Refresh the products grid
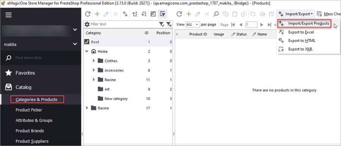 coord(179,14)
